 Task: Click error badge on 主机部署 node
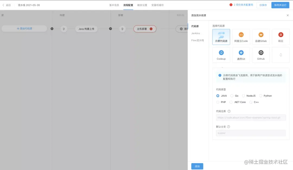(151, 29)
